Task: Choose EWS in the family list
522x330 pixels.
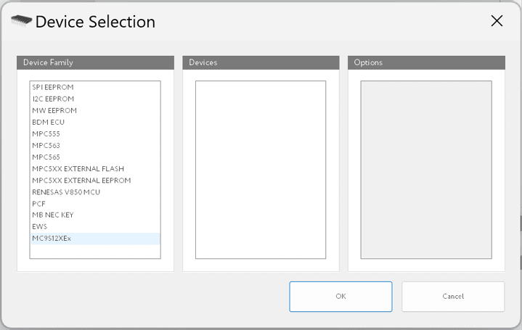Action: click(x=40, y=226)
